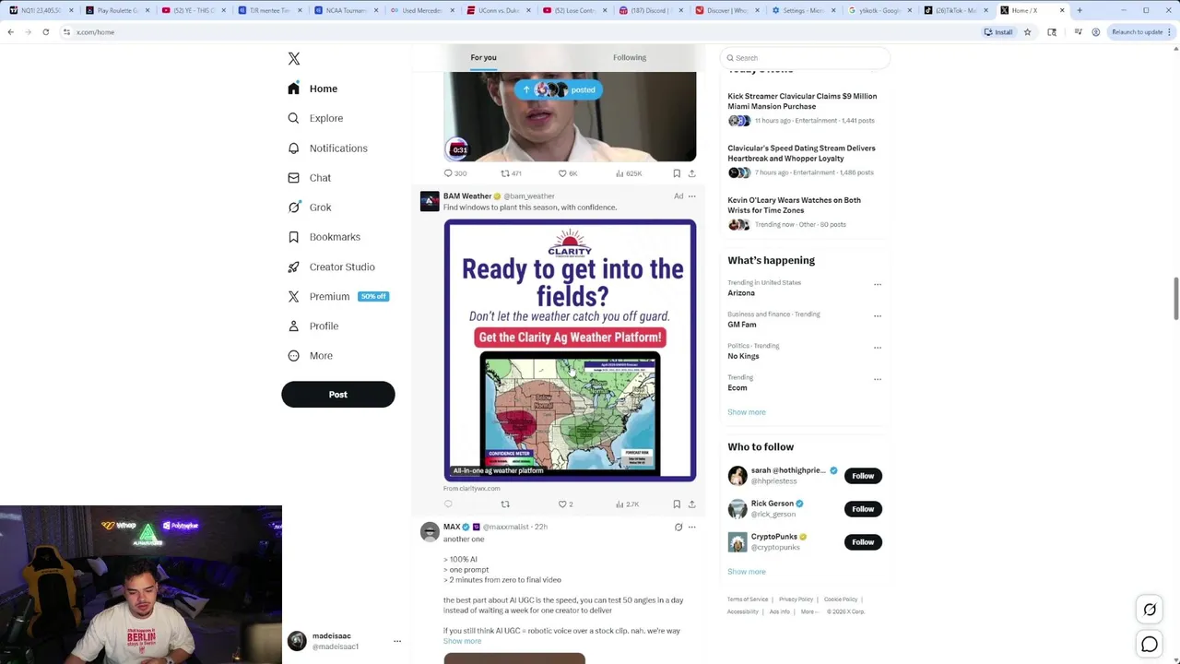
Task: Repost the video post with 471 reposts
Action: pyautogui.click(x=511, y=173)
